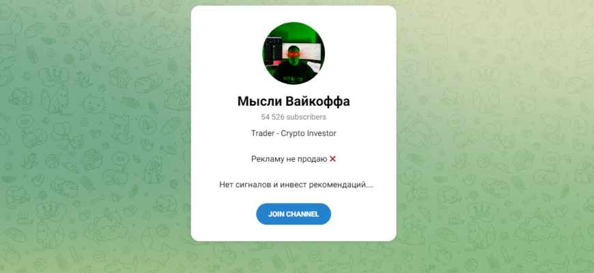
Task: Click the Нет сигналов и инвест рекомендаций line
Action: tap(296, 185)
